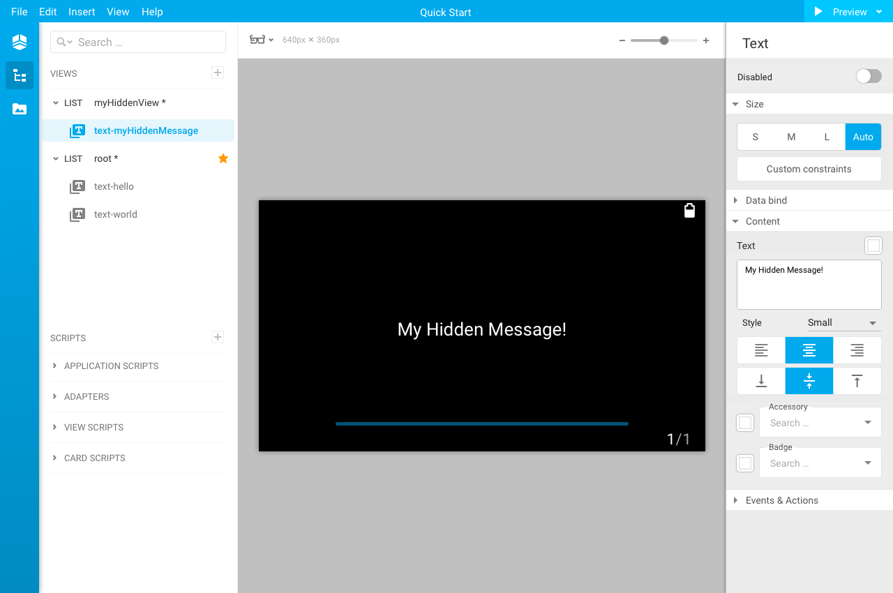Add a new script with plus icon
Screen dimensions: 893x593
pos(218,337)
